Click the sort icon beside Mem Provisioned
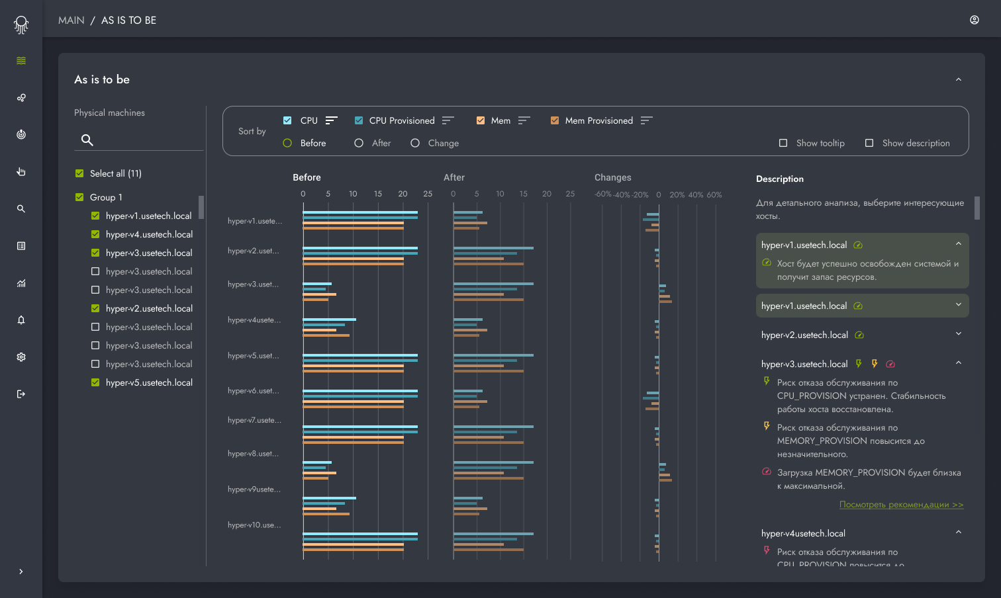This screenshot has width=1001, height=598. point(647,120)
